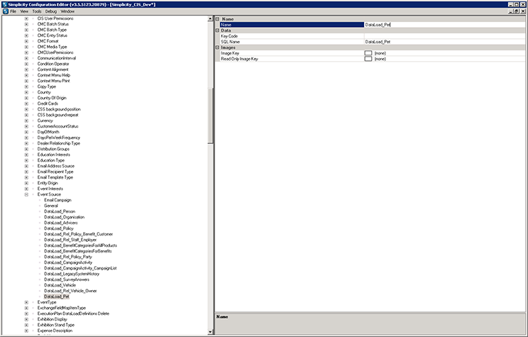Select DataLoad_Rel_Staff_Employer item

(x=70, y=240)
